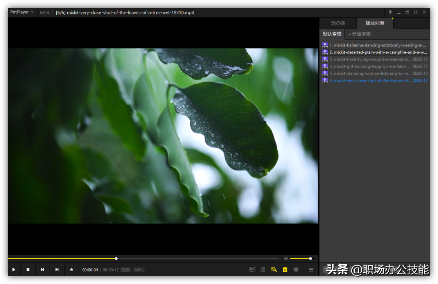
Task: Open a file with the eject button
Action: click(x=72, y=270)
